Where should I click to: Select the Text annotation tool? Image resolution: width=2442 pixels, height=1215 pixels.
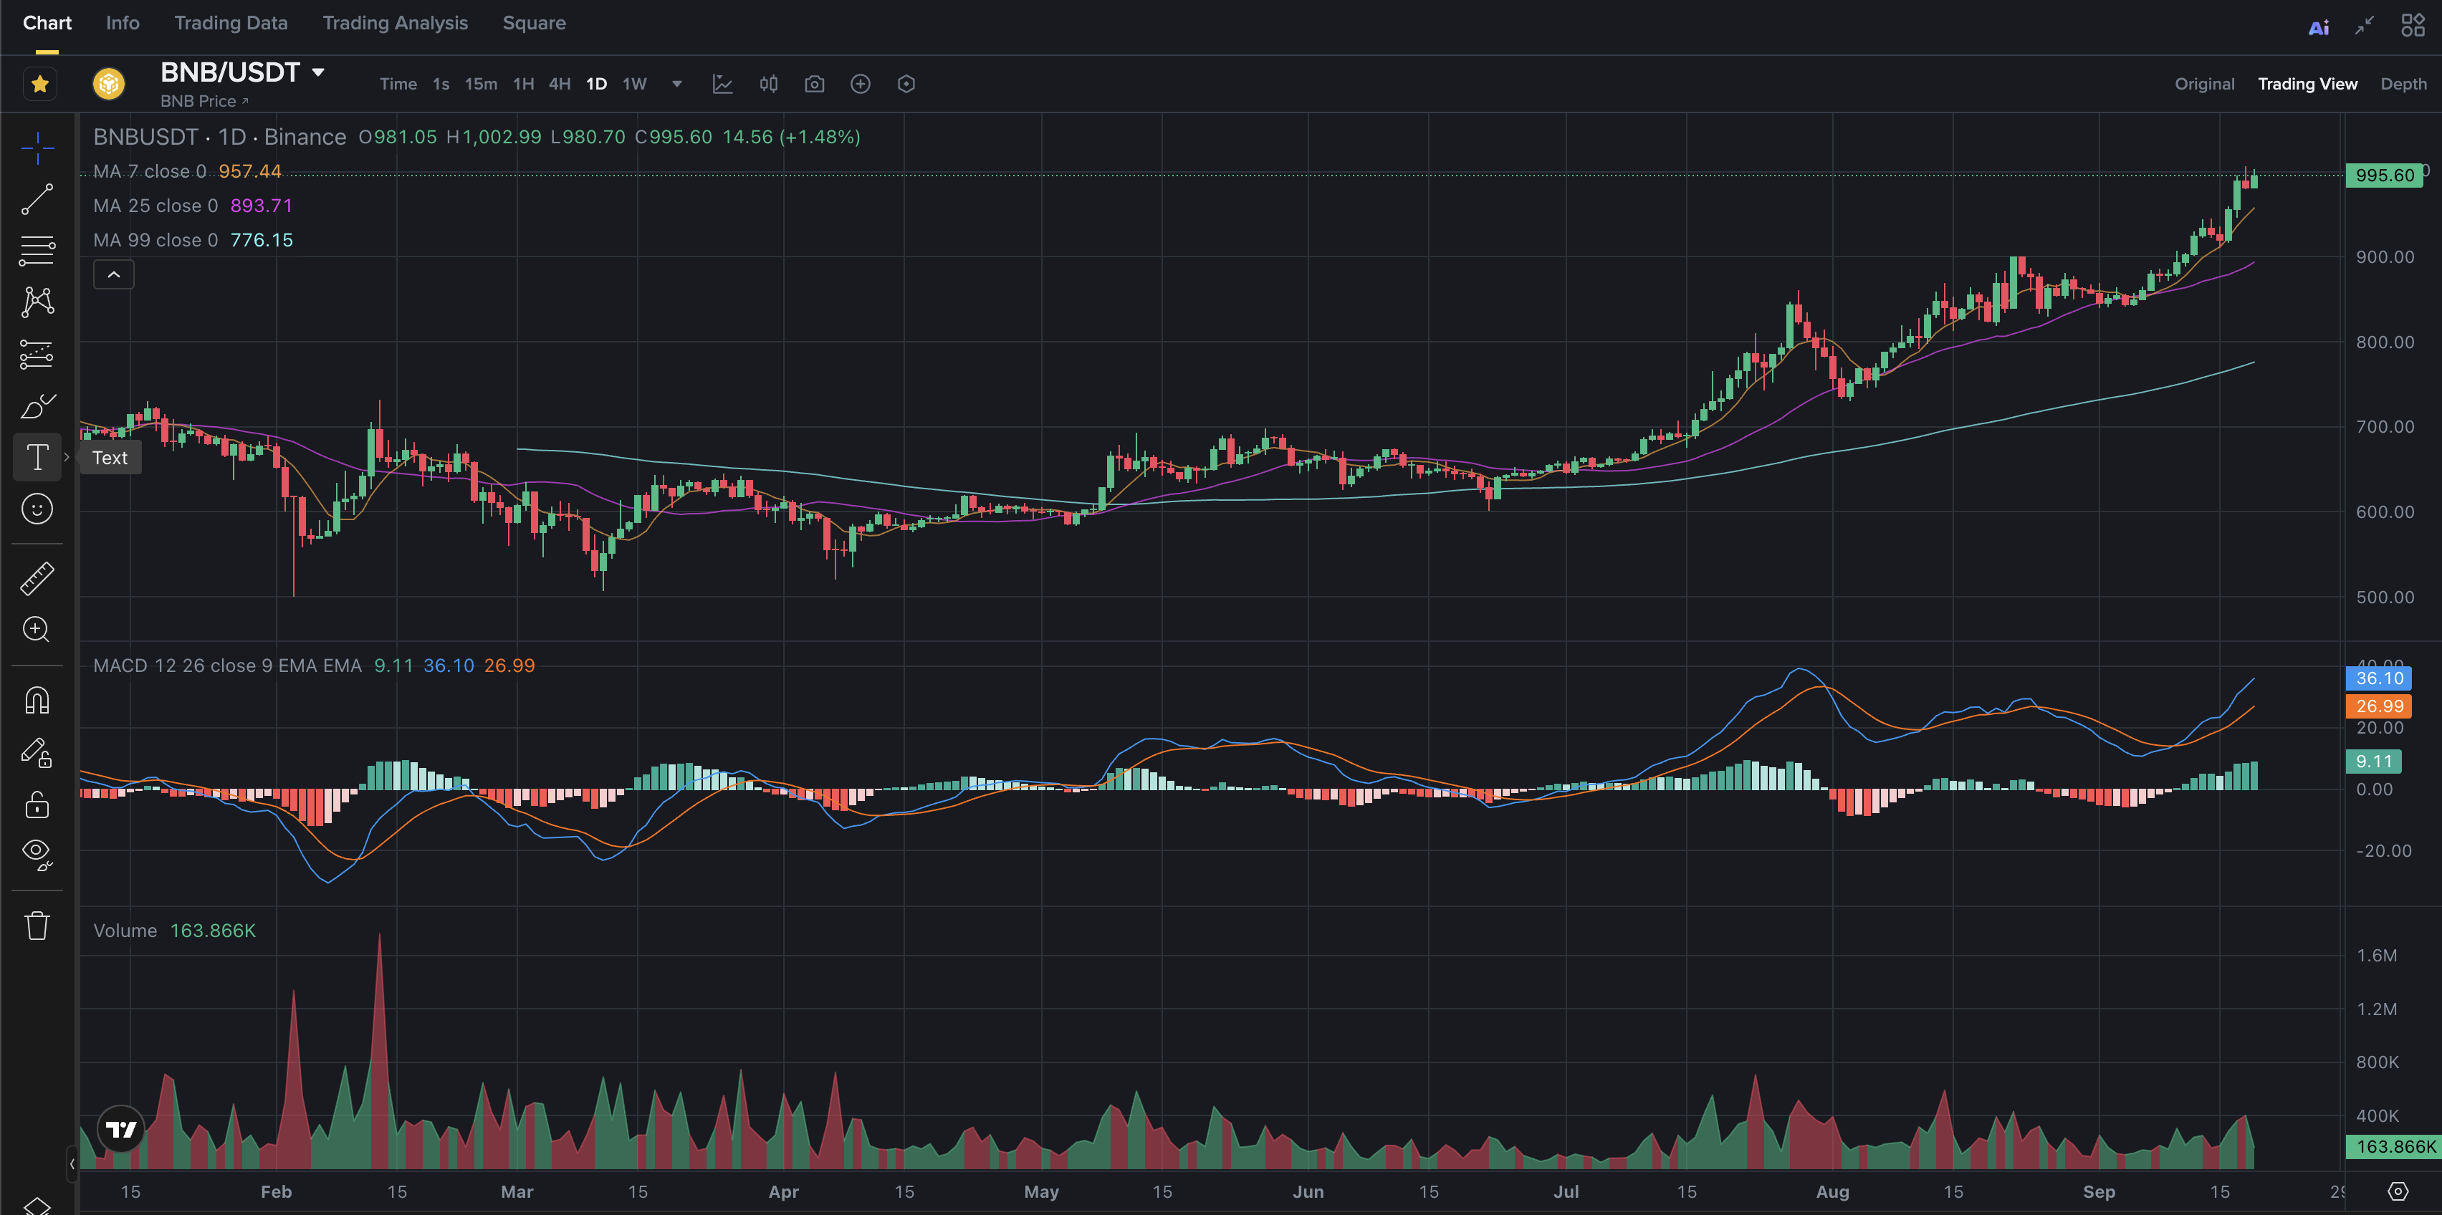(x=37, y=458)
